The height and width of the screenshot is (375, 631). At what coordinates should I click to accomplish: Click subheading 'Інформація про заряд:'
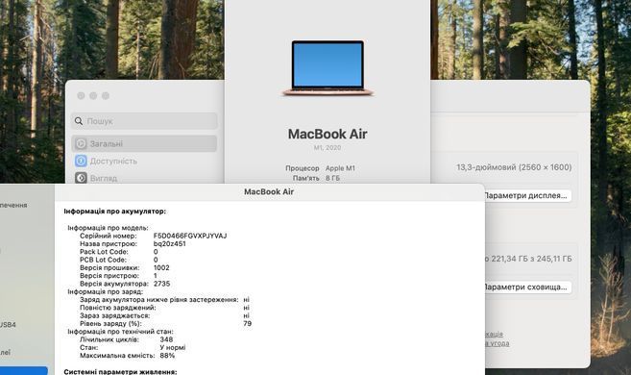[105, 291]
